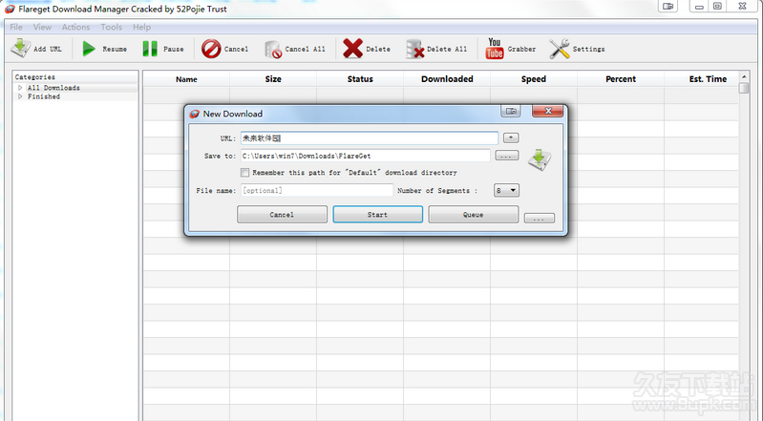The width and height of the screenshot is (763, 421).
Task: Click the Cancel All toolbar icon
Action: tap(273, 49)
